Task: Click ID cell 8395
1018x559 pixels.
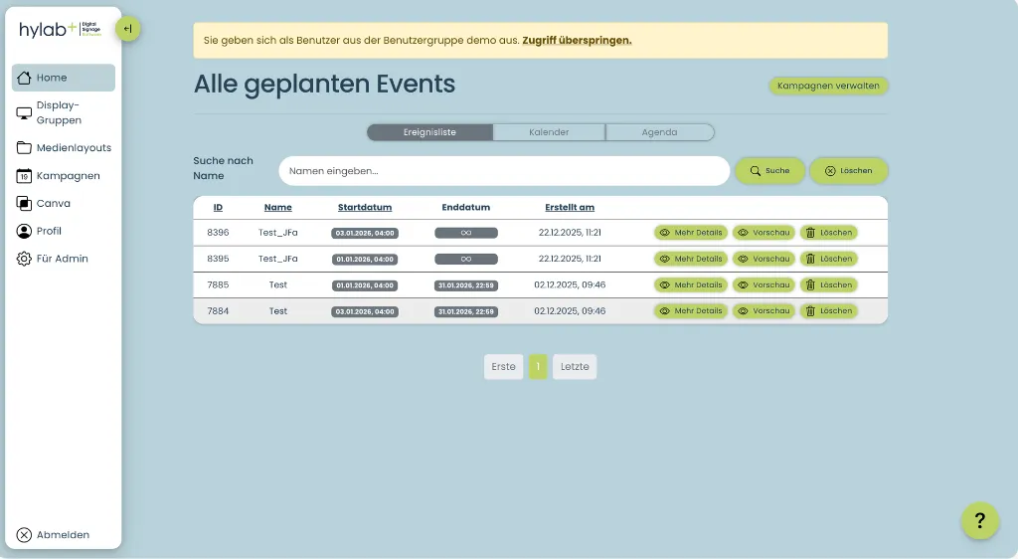Action: tap(218, 259)
